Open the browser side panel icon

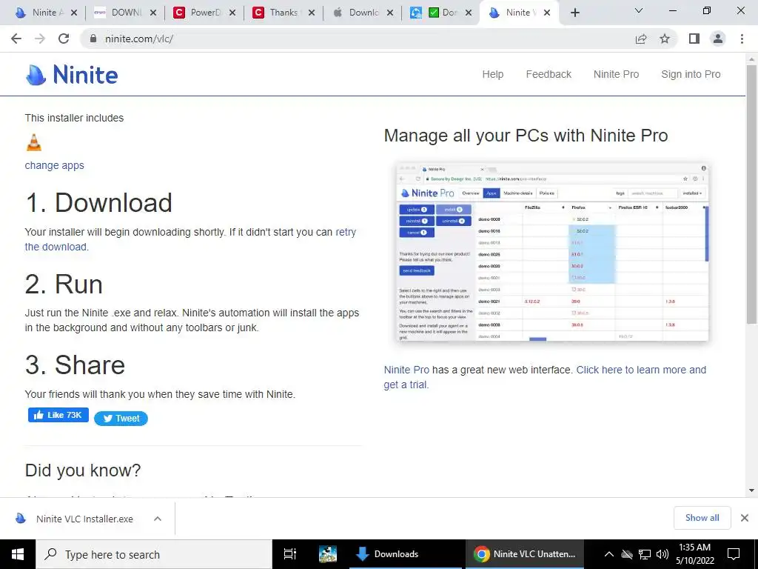pyautogui.click(x=694, y=39)
